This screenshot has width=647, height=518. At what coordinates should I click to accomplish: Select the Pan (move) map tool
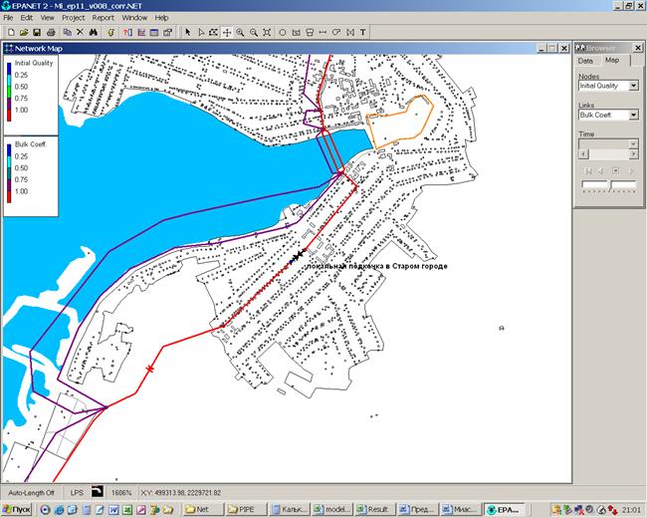pos(227,32)
